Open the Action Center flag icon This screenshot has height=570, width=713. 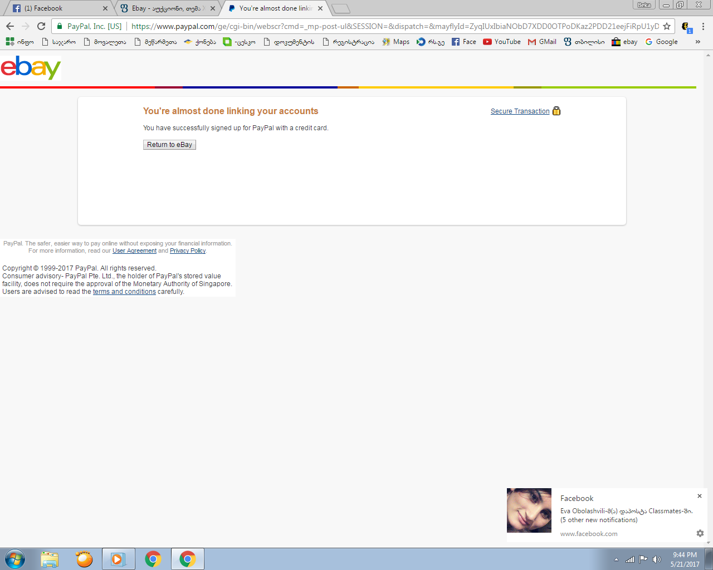pos(643,559)
